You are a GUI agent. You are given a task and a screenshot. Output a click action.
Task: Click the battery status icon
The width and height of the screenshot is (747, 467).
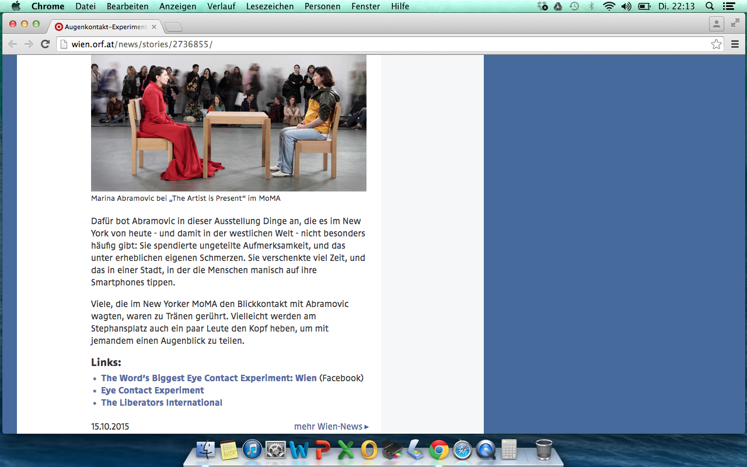(644, 6)
